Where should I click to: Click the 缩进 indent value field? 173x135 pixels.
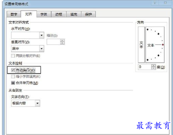tap(54, 42)
